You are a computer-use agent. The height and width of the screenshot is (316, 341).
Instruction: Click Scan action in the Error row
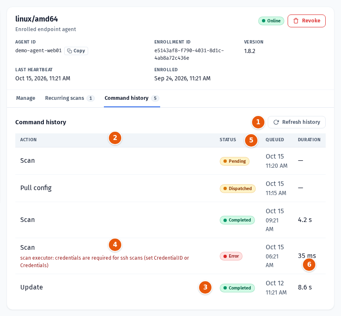27,248
